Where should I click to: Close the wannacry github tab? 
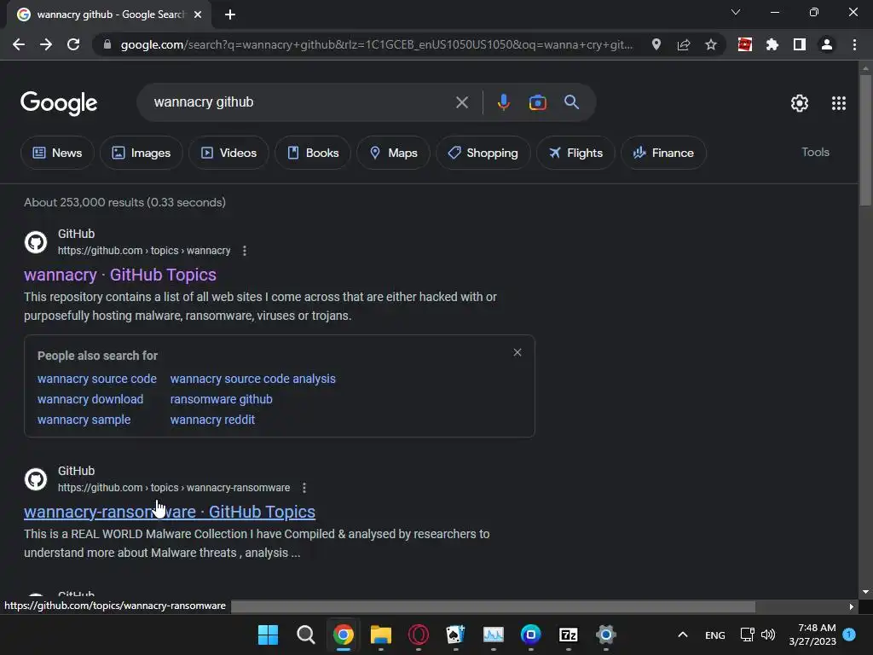tap(198, 14)
